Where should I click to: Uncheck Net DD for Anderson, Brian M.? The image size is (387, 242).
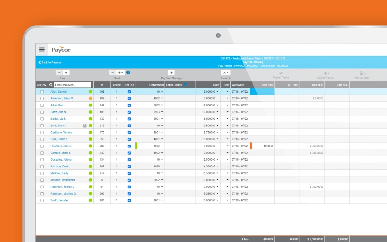tap(129, 98)
